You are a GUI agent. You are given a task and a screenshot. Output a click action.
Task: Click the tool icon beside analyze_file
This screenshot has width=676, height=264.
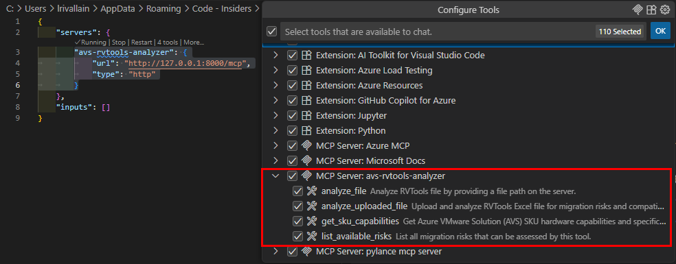tap(312, 191)
